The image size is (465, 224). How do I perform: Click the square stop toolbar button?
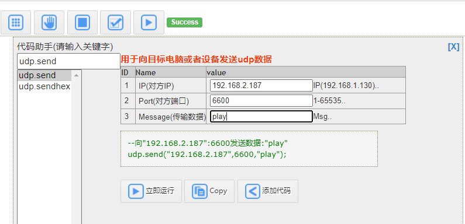pos(82,23)
